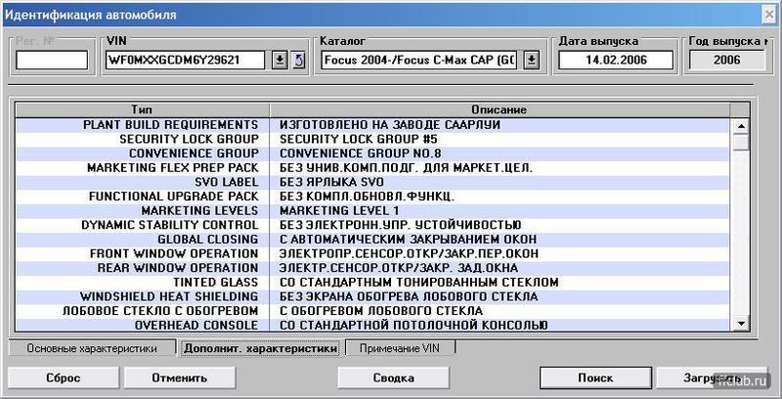The width and height of the screenshot is (782, 399).
Task: Close the Идентификация автомобиля window
Action: [769, 15]
